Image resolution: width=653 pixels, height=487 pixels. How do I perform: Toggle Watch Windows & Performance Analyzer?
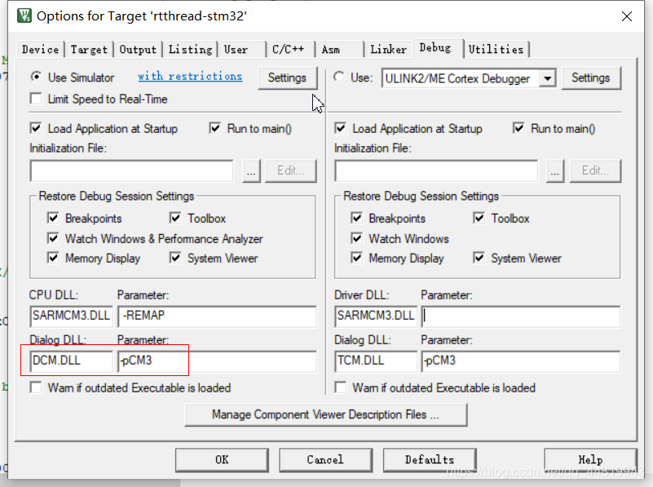pyautogui.click(x=53, y=238)
